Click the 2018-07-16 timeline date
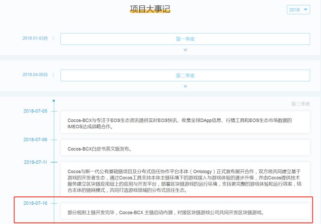 pos(35,203)
